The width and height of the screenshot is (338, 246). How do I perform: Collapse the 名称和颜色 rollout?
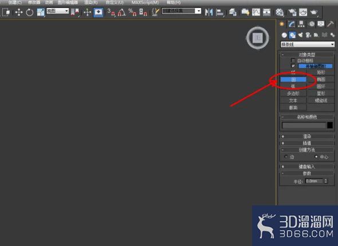coord(307,117)
